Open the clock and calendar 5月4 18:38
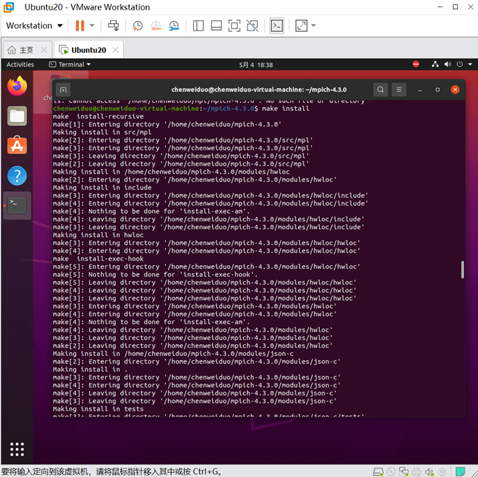The width and height of the screenshot is (478, 477). click(256, 64)
